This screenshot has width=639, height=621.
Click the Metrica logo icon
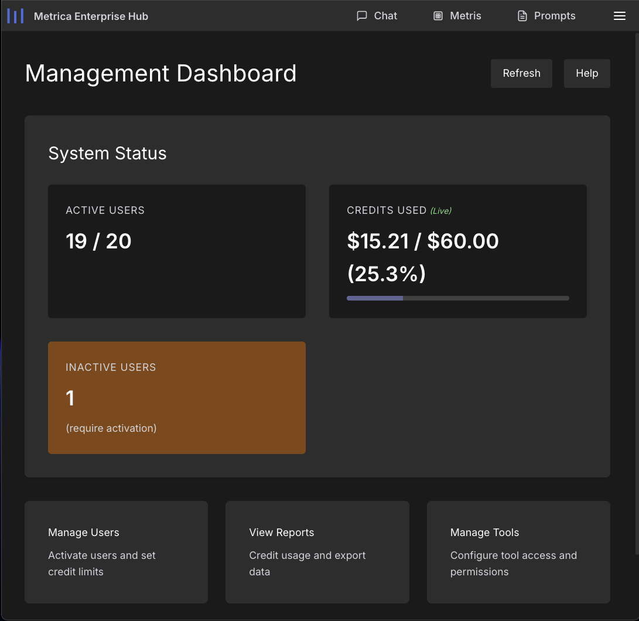15,16
